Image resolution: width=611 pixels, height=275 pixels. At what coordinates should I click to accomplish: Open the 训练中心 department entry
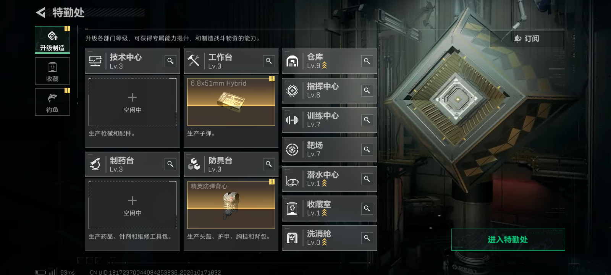click(x=330, y=120)
